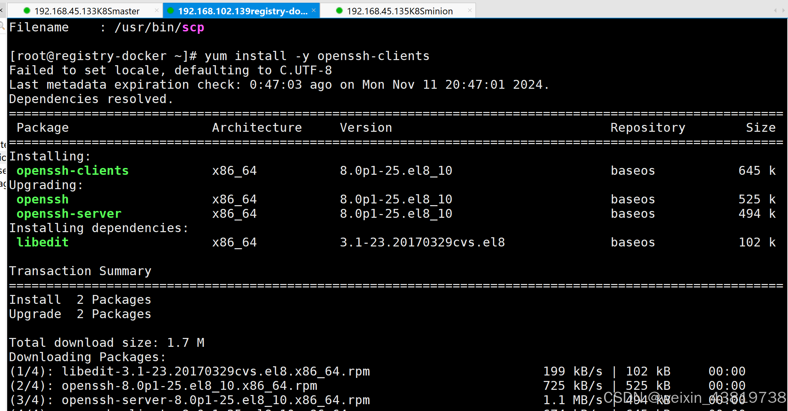
Task: Click green status dot on registry-docker tab
Action: coord(170,11)
